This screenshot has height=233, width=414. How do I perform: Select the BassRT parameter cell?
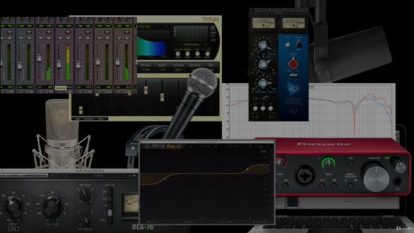[162, 67]
